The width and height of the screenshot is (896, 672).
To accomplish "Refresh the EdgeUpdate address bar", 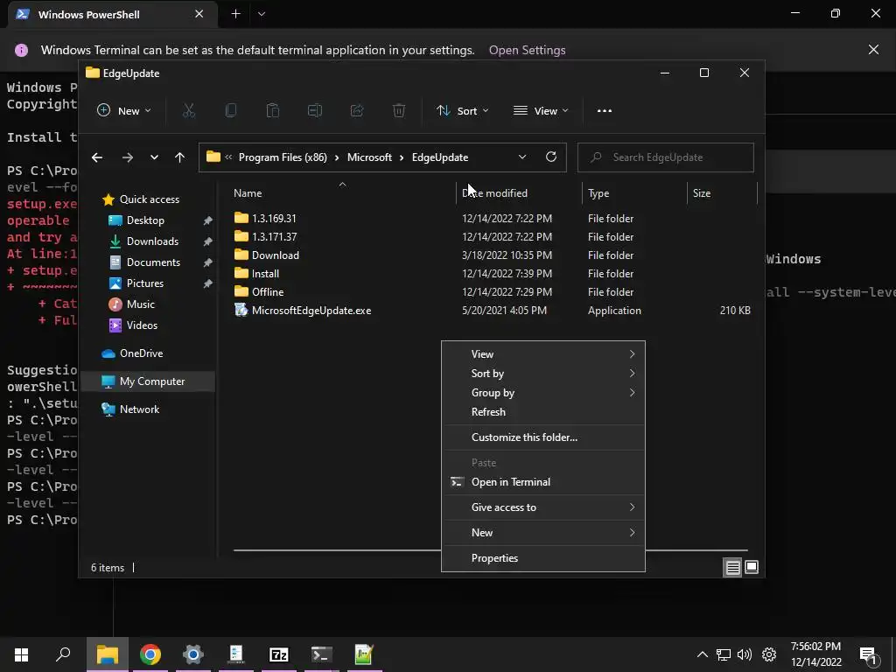I will (551, 157).
